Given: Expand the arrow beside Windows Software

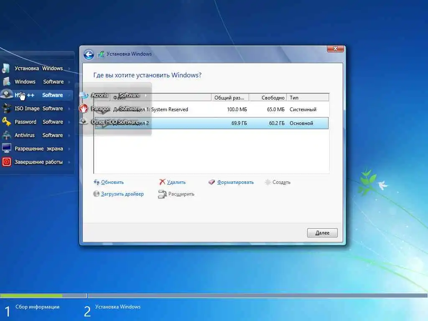Looking at the screenshot, I should (69, 82).
